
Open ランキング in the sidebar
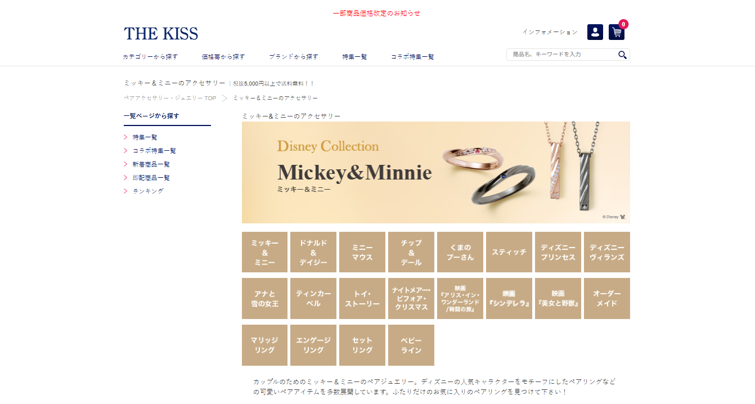point(149,191)
